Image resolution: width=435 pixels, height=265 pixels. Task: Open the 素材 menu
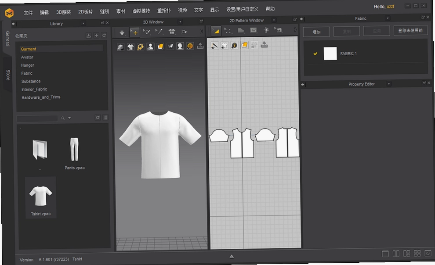pos(121,11)
